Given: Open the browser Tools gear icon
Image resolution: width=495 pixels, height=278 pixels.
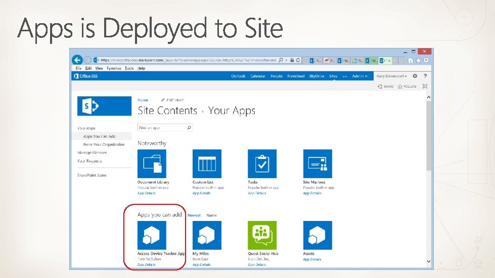Looking at the screenshot, I should [x=426, y=61].
